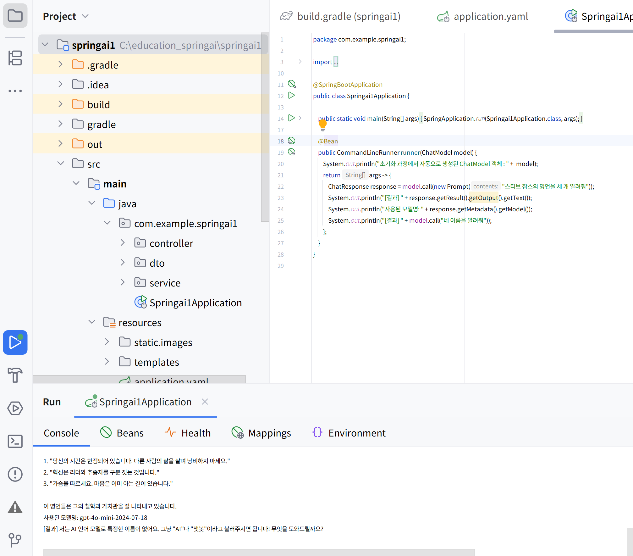
Task: Open the Git version control icon
Action: click(15, 540)
